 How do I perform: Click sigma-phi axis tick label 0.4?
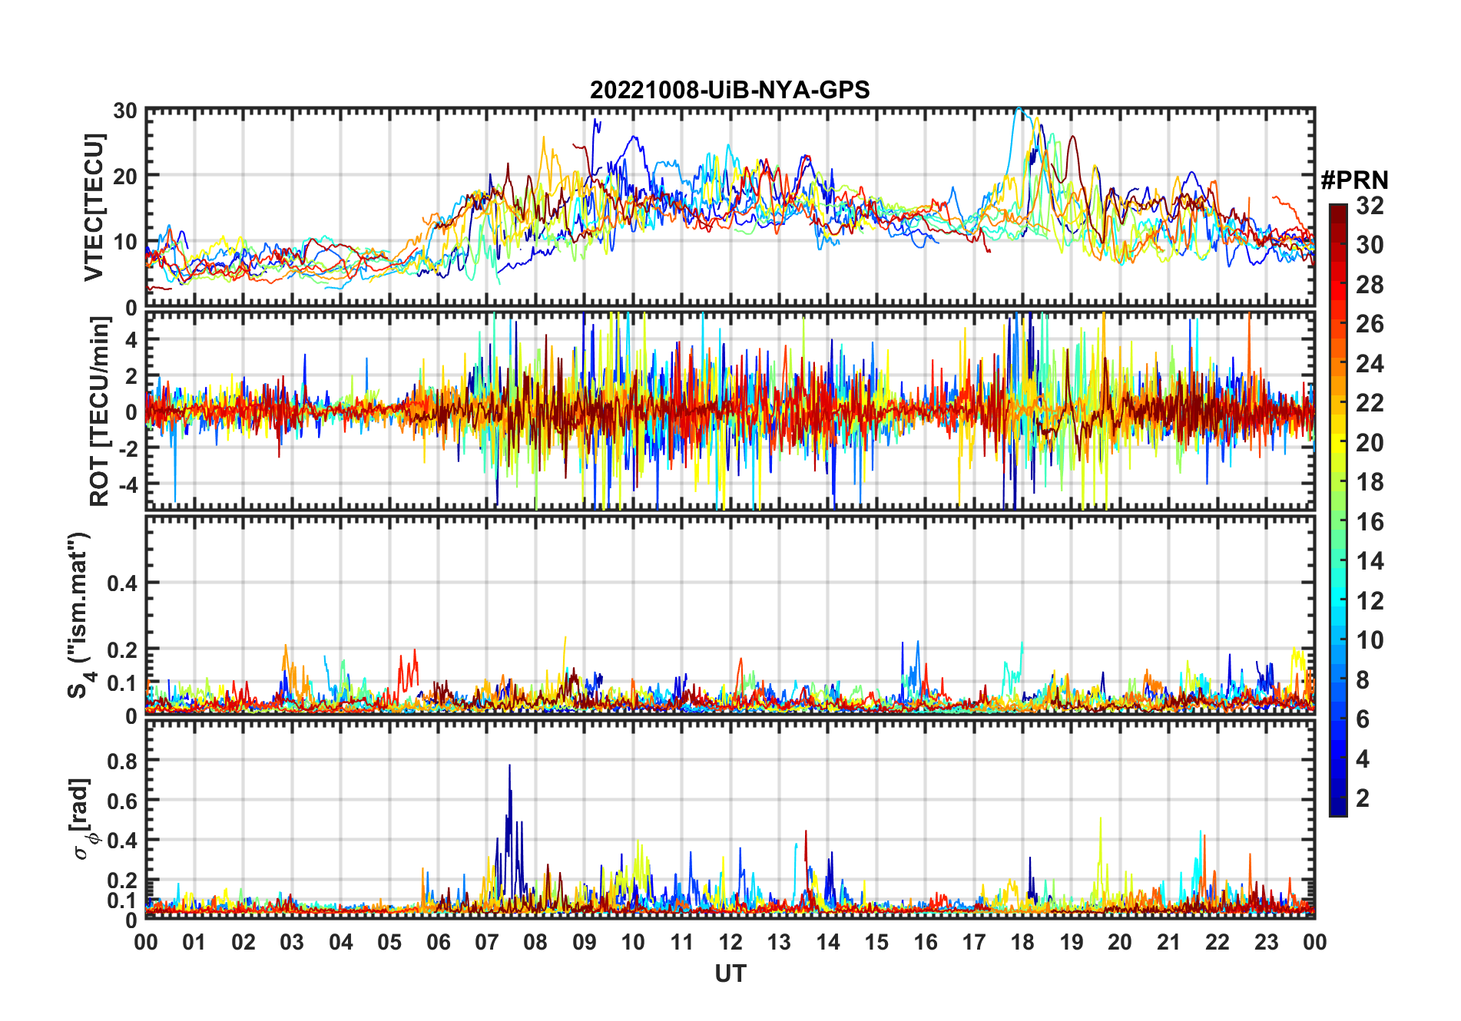(122, 841)
